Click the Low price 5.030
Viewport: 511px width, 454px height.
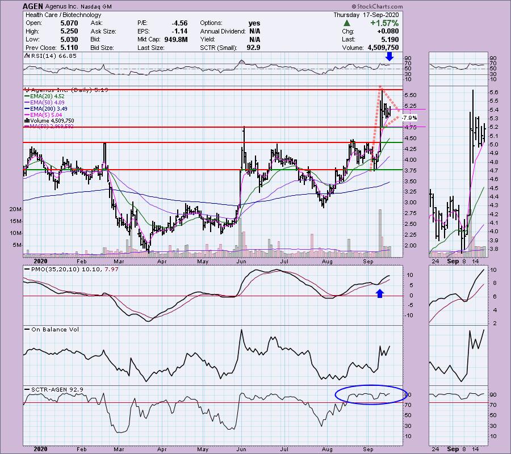[x=69, y=39]
